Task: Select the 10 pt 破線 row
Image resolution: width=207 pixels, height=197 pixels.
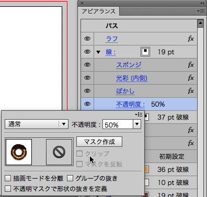Action: click(x=171, y=182)
